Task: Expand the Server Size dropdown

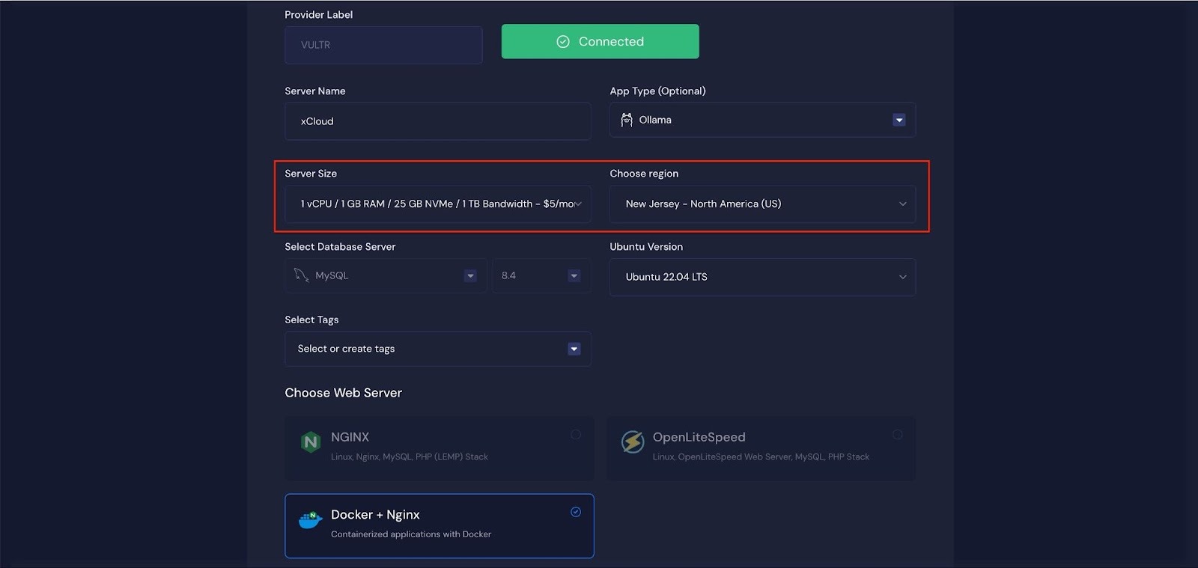Action: [x=578, y=204]
